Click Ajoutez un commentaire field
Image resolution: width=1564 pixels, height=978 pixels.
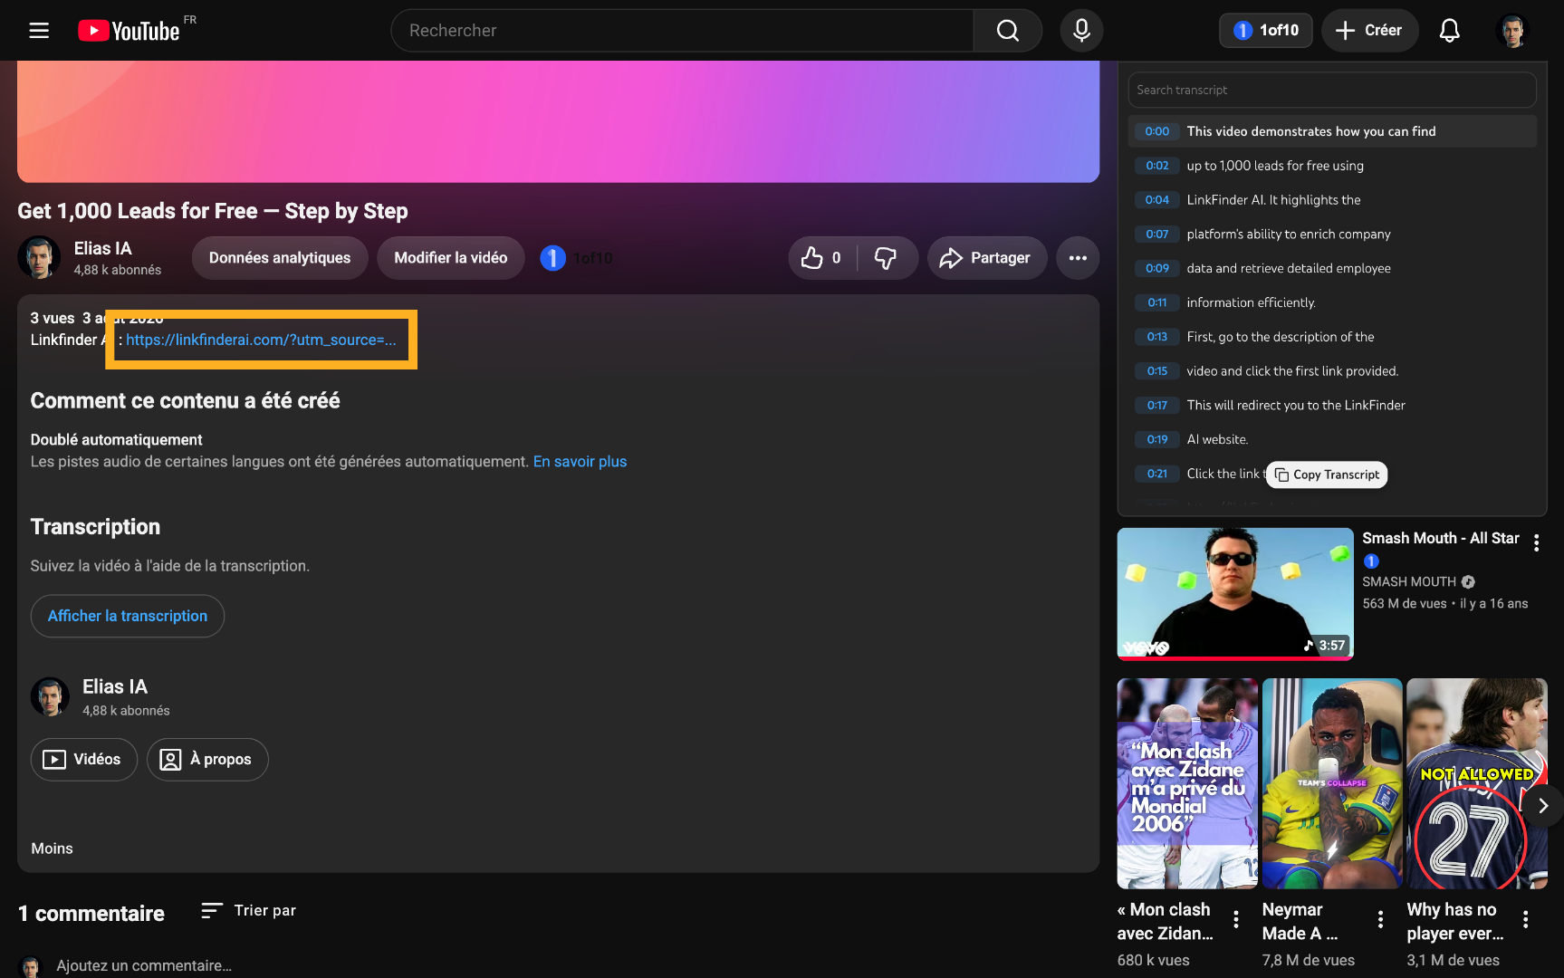point(144,966)
